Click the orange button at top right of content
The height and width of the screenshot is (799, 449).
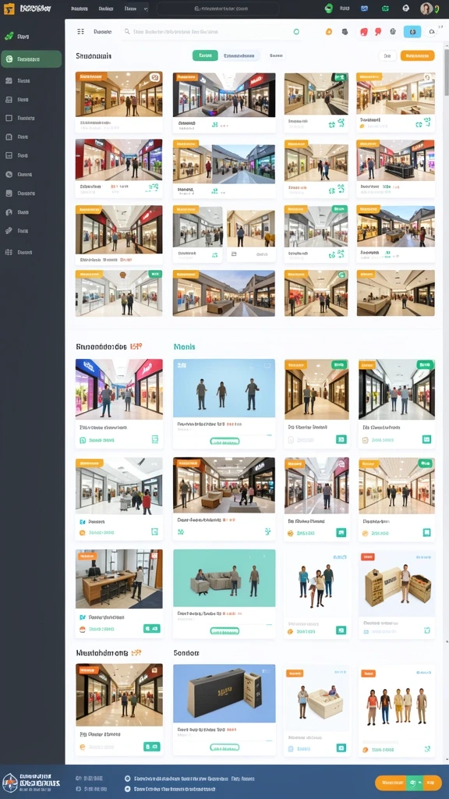(418, 55)
